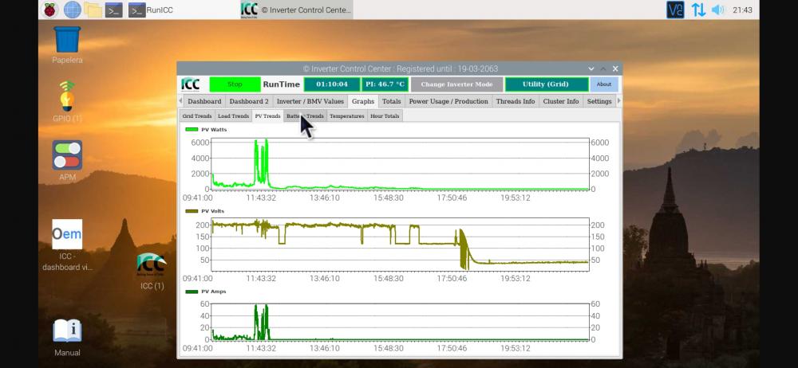This screenshot has height=368, width=798.
Task: Open the Manual book icon
Action: (67, 338)
